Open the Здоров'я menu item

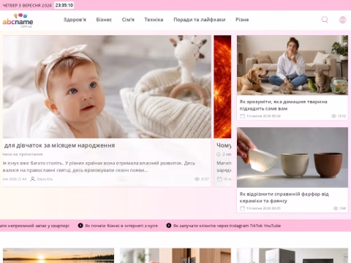coord(75,20)
